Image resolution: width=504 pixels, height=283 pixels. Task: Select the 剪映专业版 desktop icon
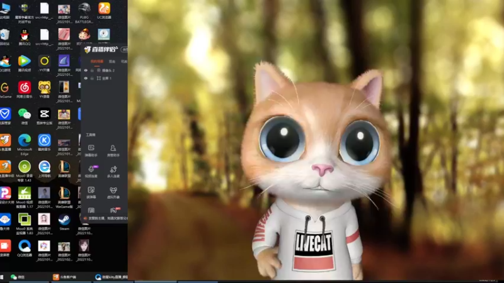44,116
